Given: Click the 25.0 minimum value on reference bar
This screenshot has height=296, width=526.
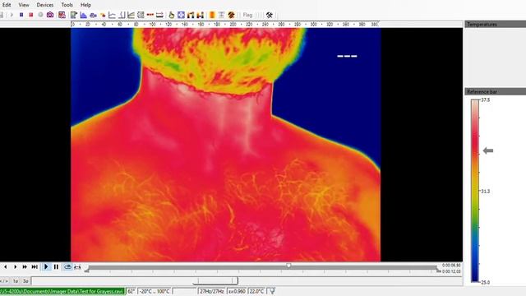Looking at the screenshot, I should pos(486,282).
